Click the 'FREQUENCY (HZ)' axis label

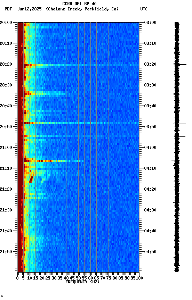[82, 282]
